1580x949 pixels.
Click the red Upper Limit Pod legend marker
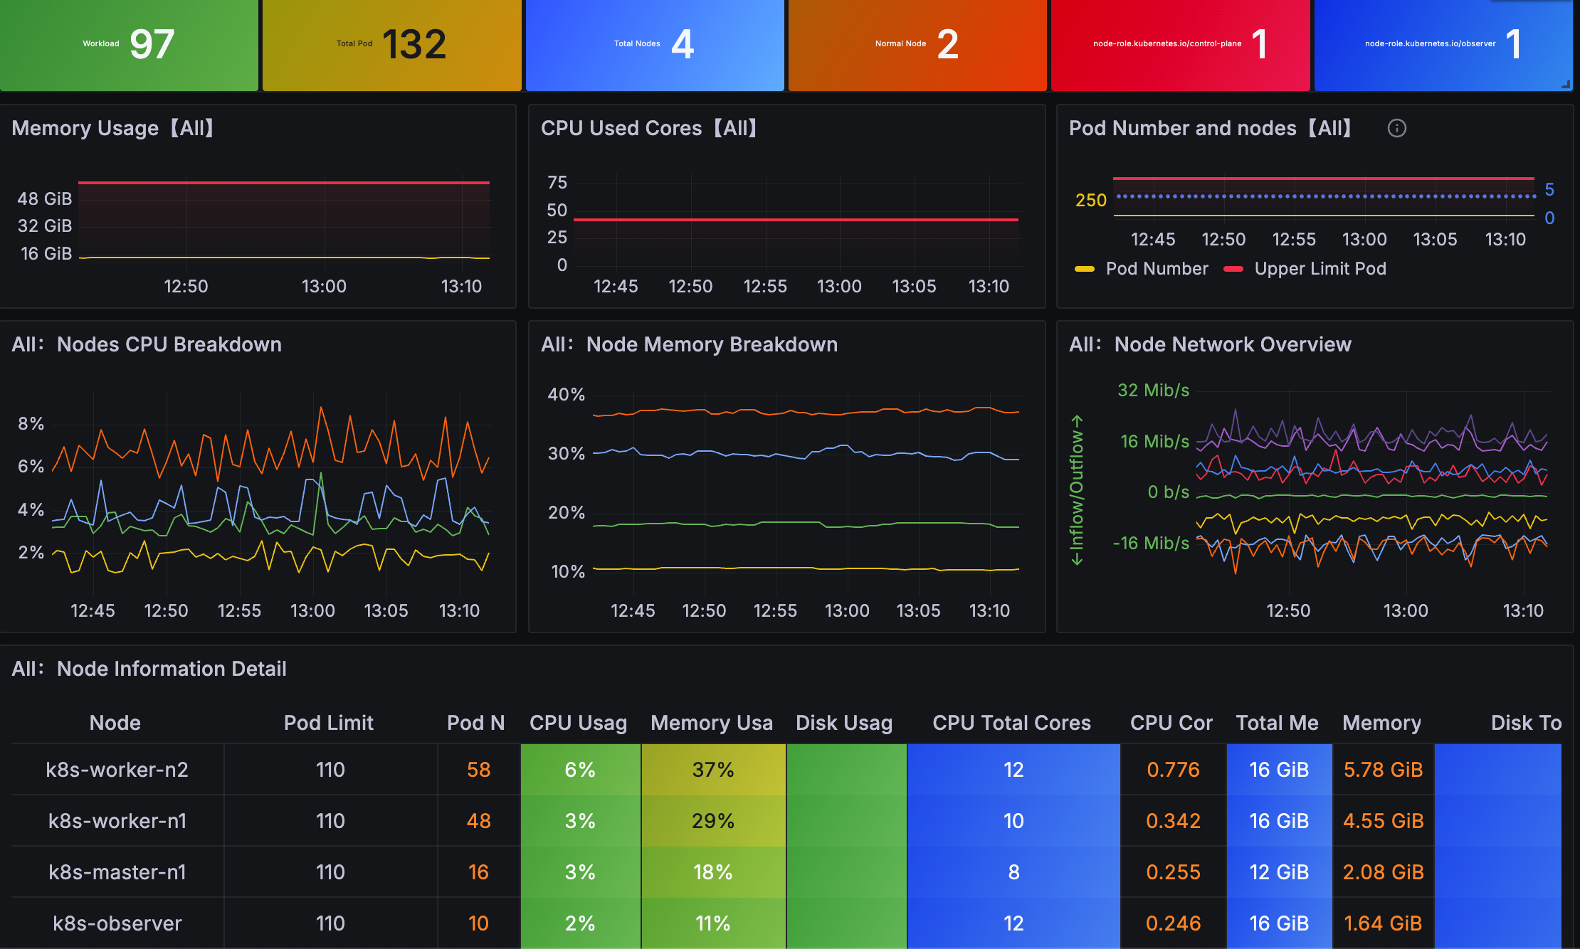[1233, 269]
